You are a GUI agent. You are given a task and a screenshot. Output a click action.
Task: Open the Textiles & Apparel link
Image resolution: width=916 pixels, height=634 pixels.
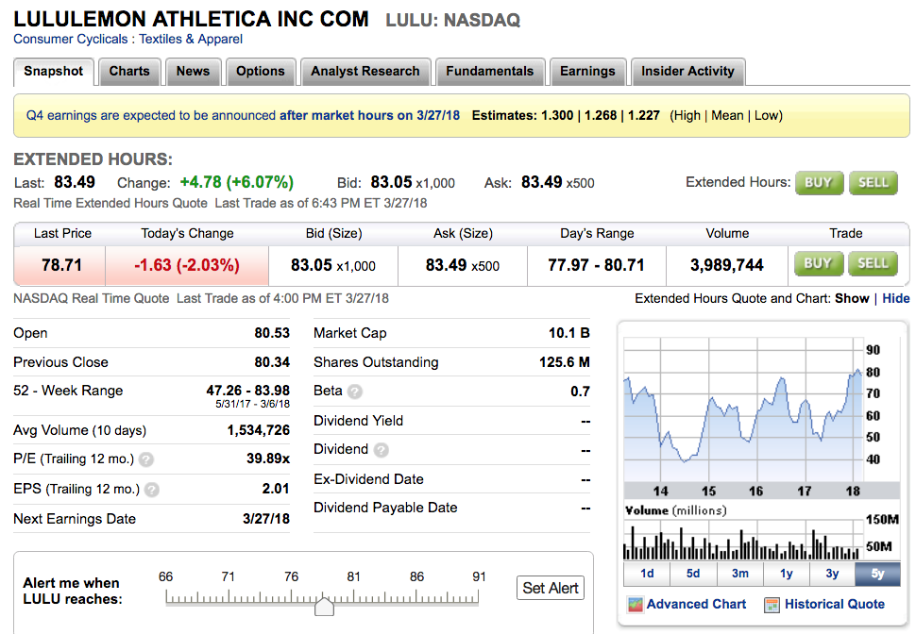(x=191, y=39)
